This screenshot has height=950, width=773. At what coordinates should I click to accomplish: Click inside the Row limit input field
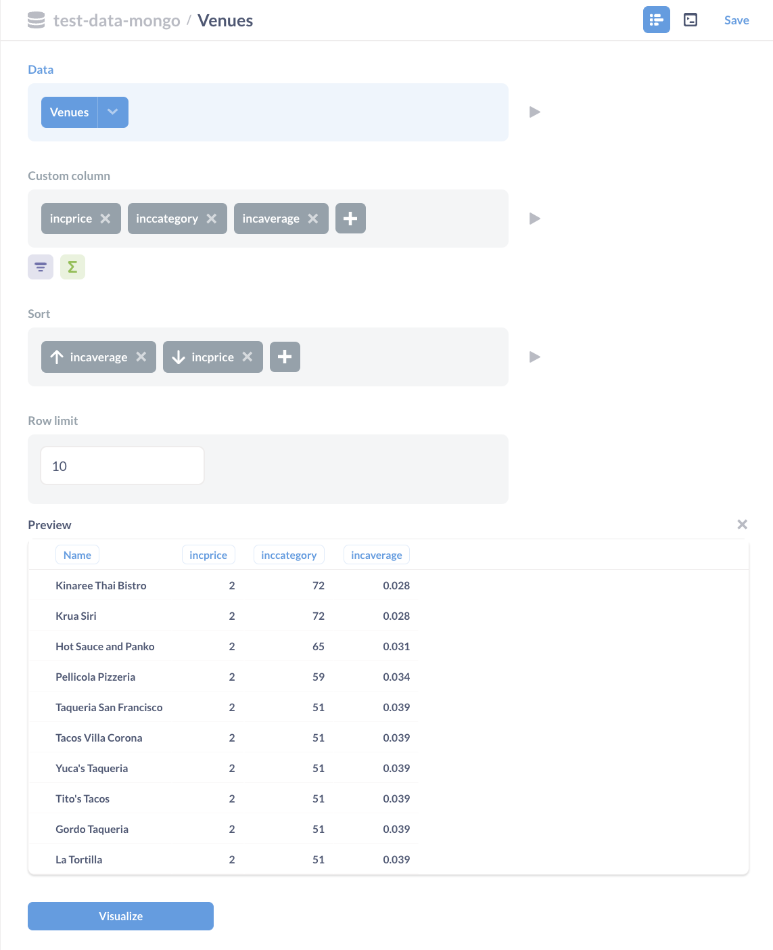(x=122, y=466)
